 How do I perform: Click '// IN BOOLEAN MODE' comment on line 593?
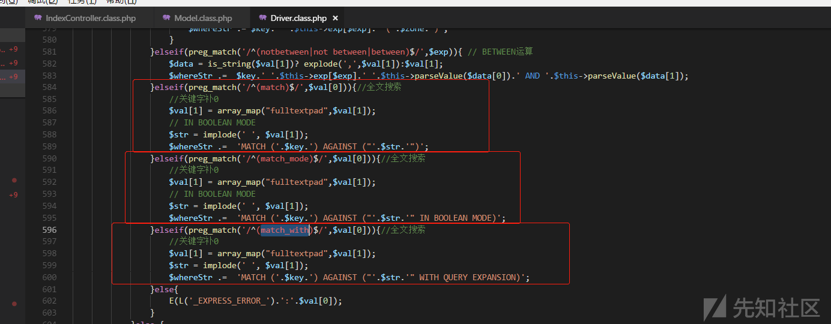pos(213,194)
